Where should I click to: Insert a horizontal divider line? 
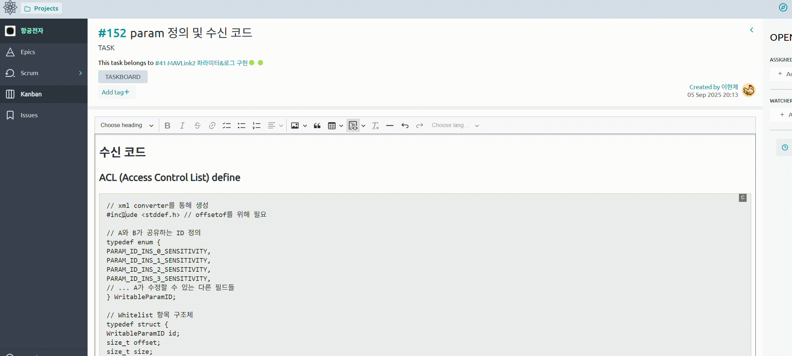tap(390, 125)
